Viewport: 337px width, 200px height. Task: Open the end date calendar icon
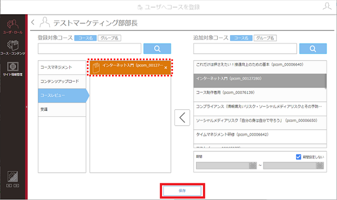320,165
